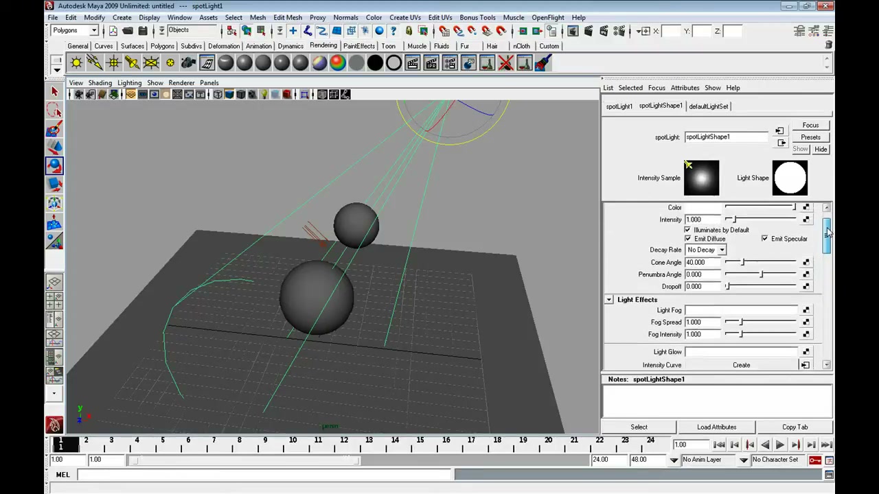This screenshot has height=494, width=879.
Task: Open the Maya application icon in the toolbox
Action: (x=54, y=425)
